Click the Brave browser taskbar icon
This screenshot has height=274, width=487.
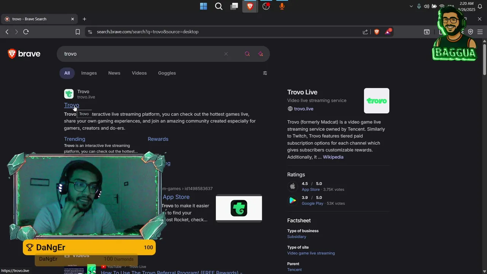click(x=250, y=6)
